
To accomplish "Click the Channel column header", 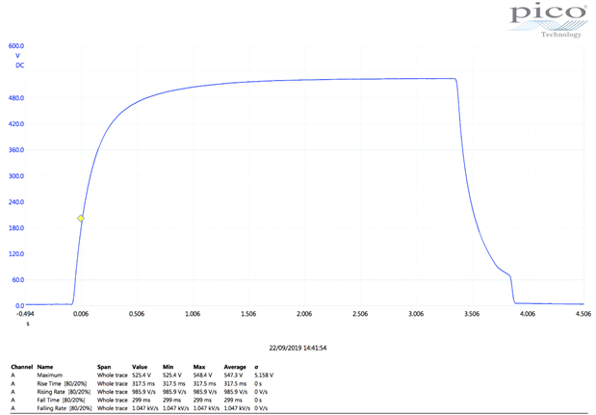I will click(22, 367).
